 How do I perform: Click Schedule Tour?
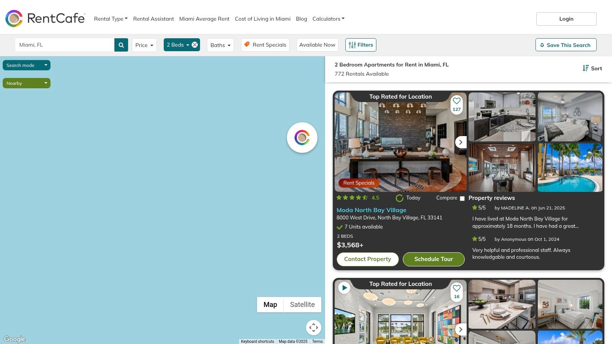434,259
